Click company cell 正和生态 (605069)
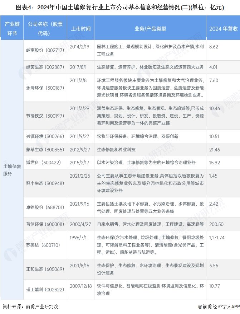The height and width of the screenshot is (314, 240). point(45,269)
